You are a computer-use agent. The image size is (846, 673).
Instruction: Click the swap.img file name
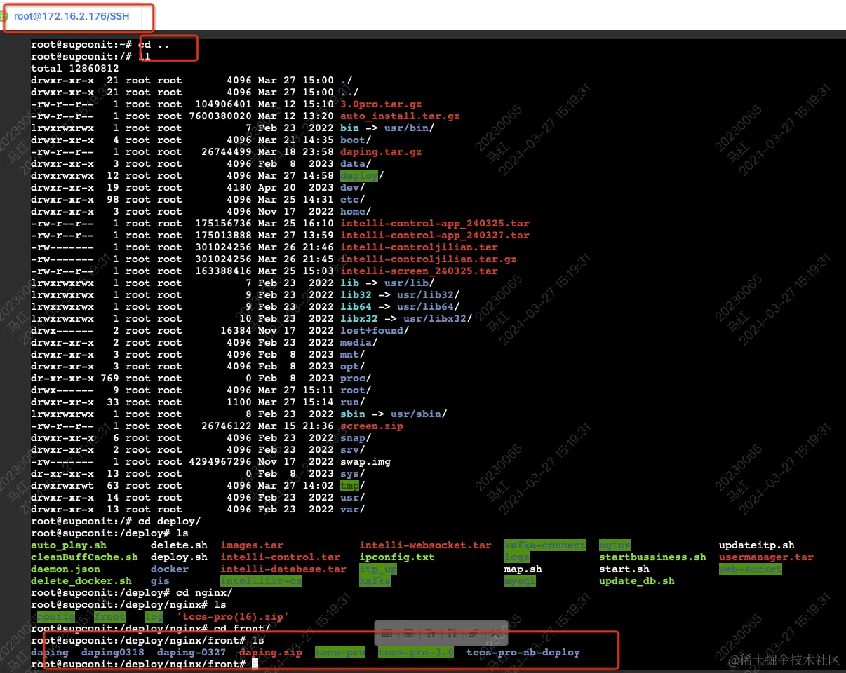point(365,461)
